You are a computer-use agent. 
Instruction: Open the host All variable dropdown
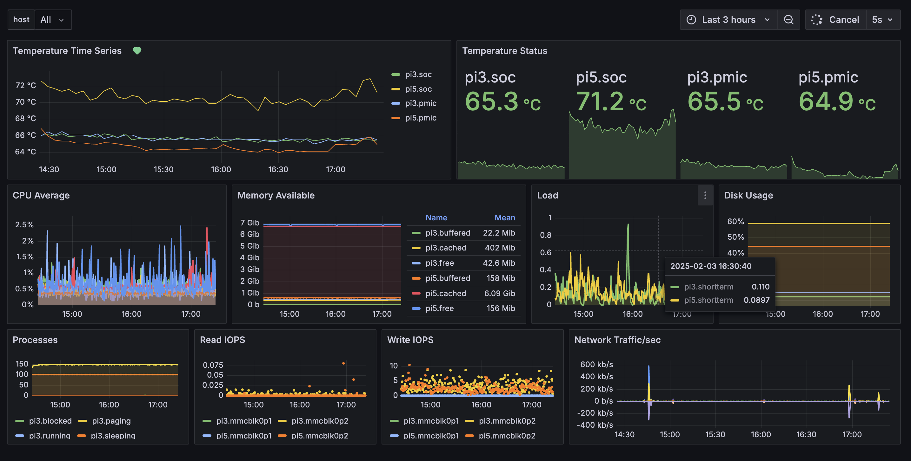[x=53, y=20]
